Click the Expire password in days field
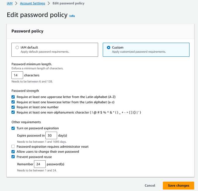This screenshot has height=191, width=198. coord(51,135)
